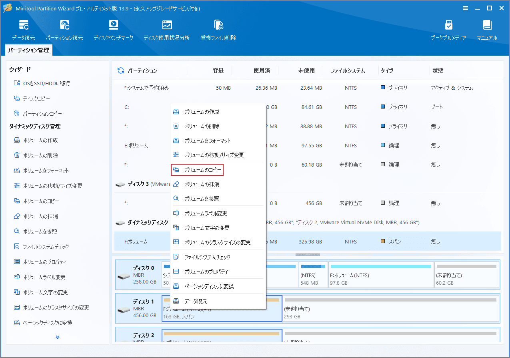510x358 pixels.
Task: Select the *:システムで予約済み partition row
Action: [308, 88]
